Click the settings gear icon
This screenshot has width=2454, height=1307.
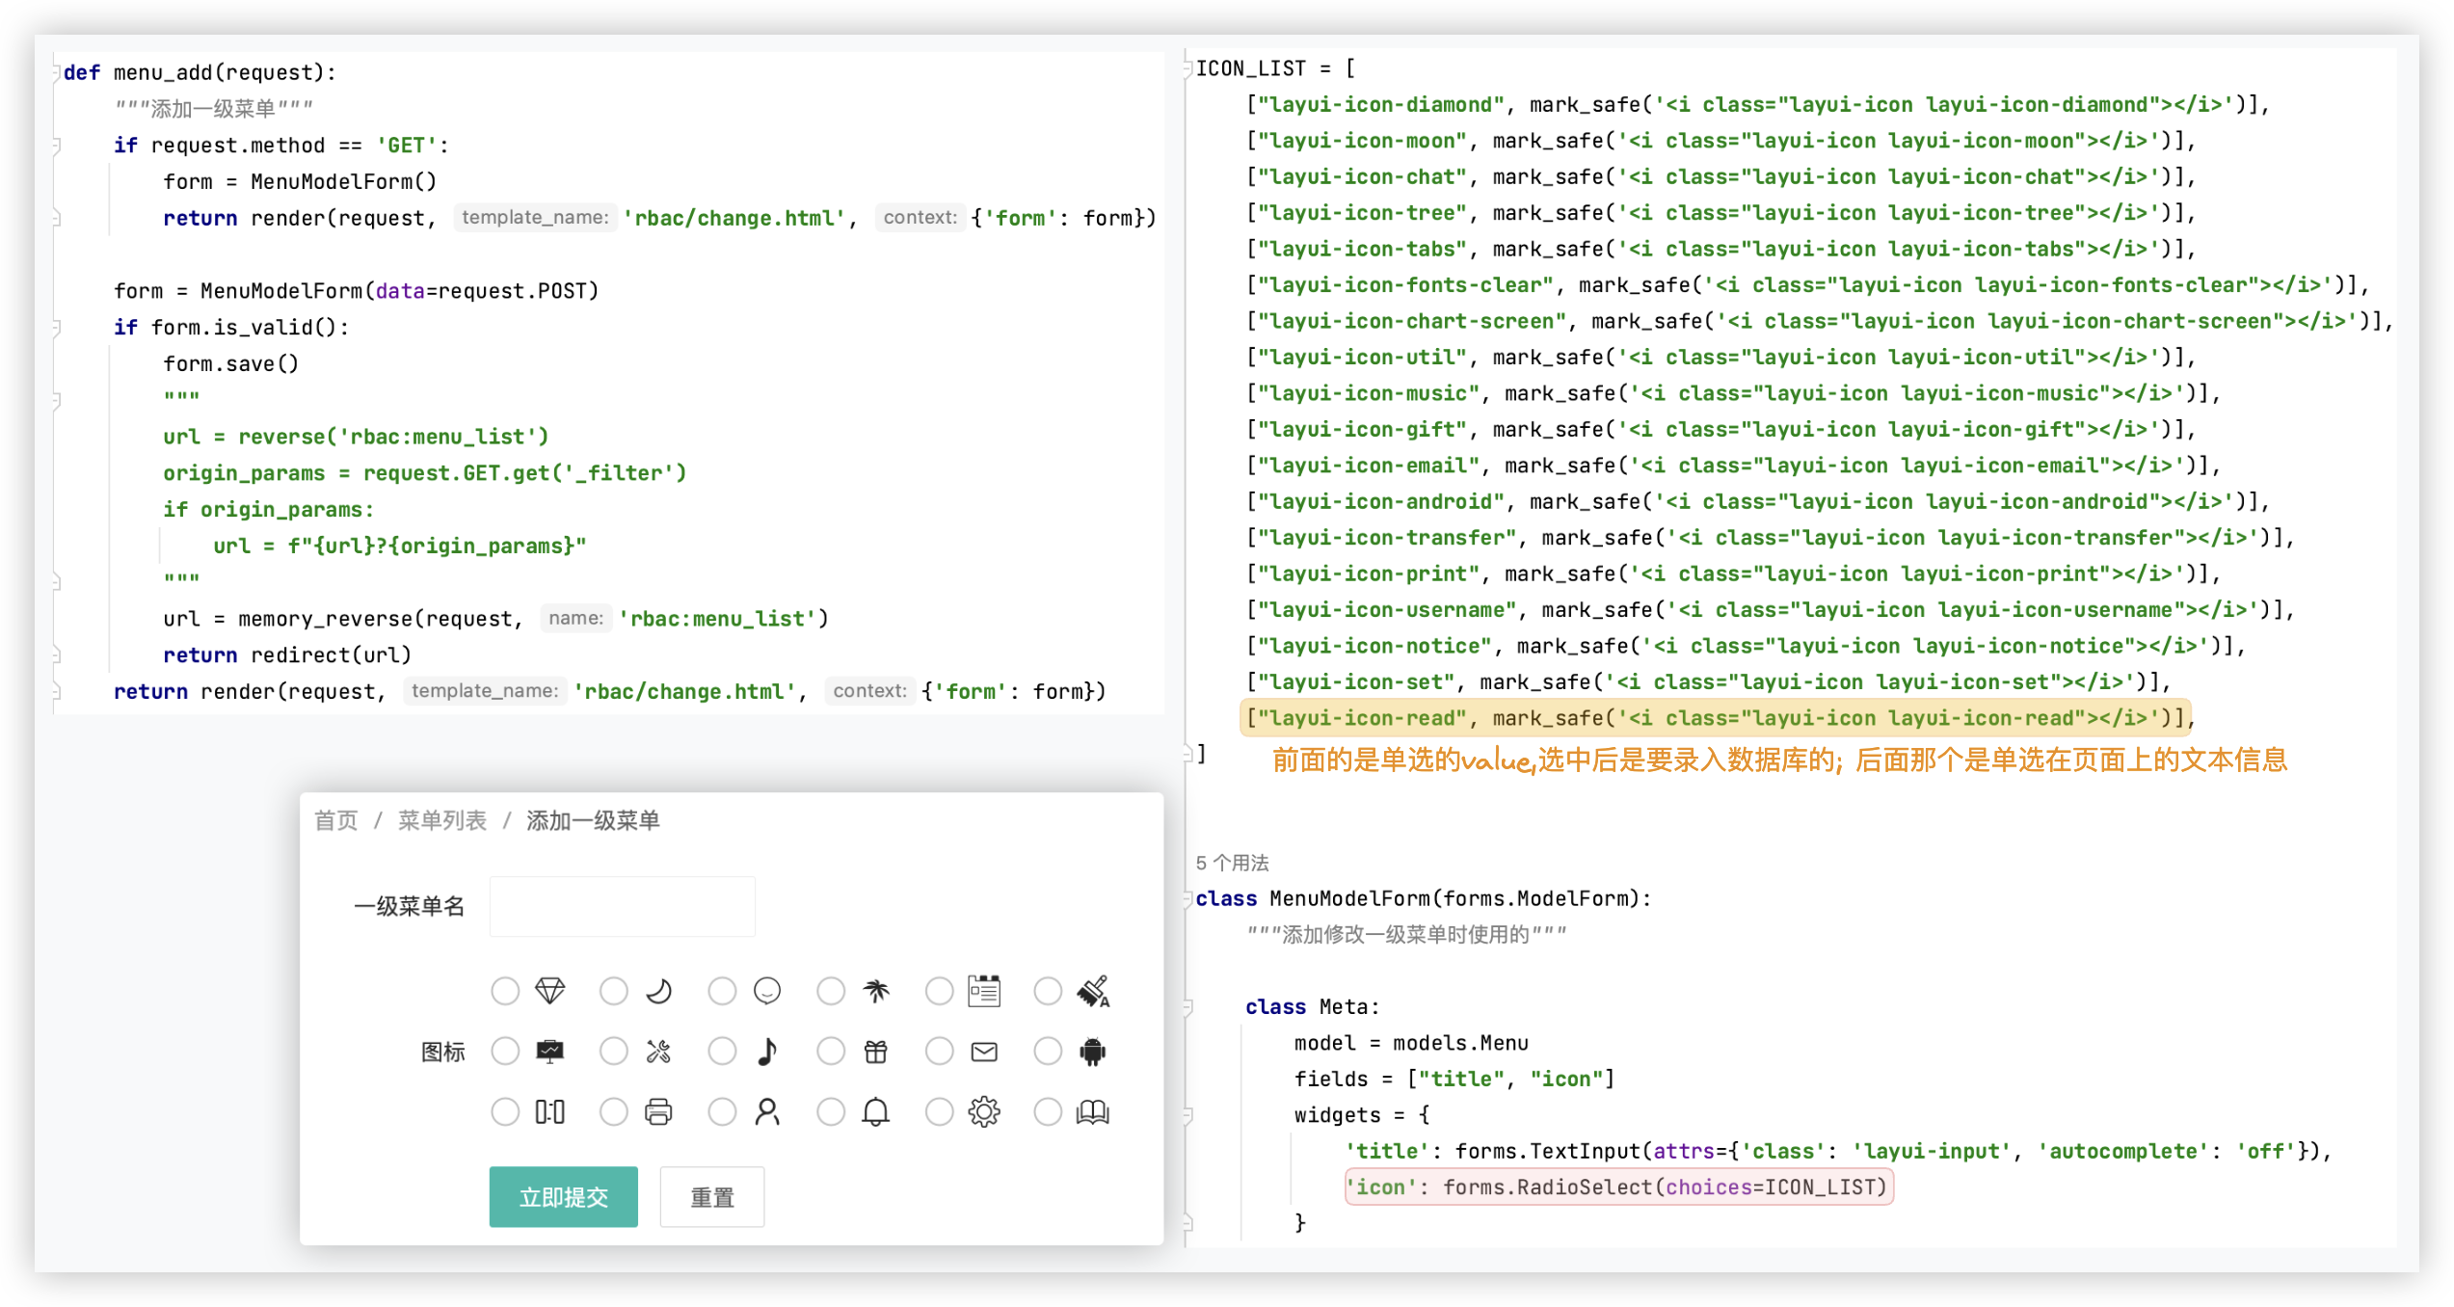tap(984, 1112)
